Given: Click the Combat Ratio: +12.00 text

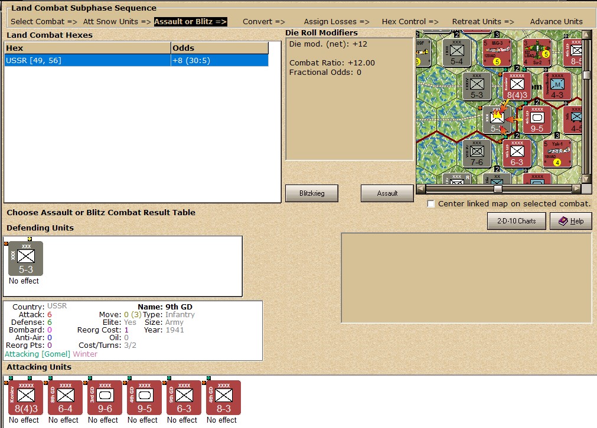Looking at the screenshot, I should [x=332, y=62].
